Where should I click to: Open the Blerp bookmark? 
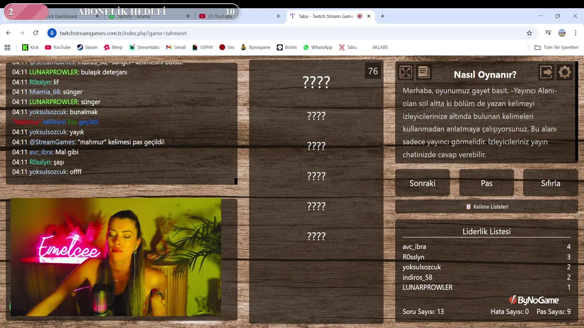click(113, 47)
